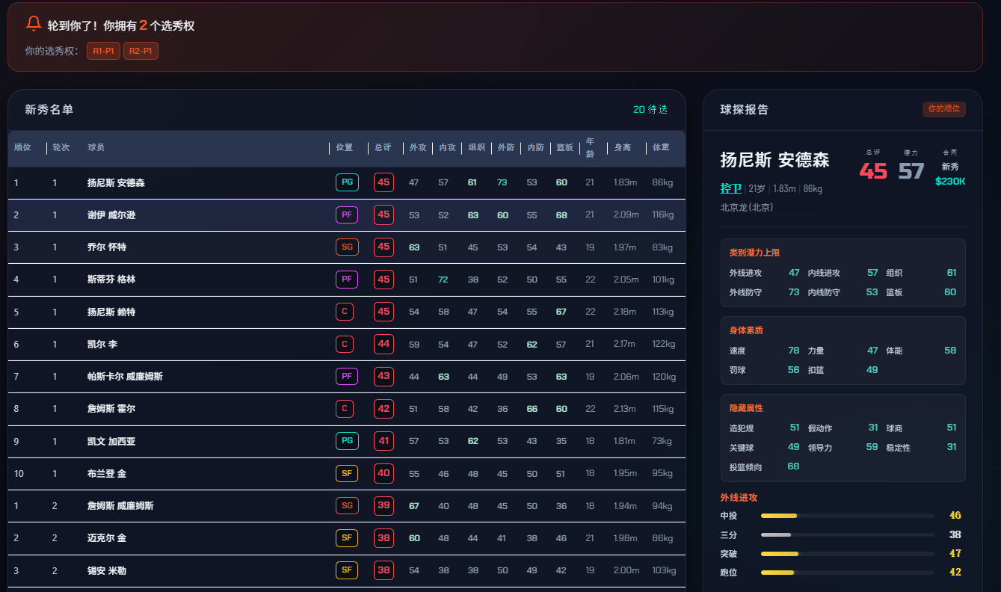Click the 中投 rating bar
The height and width of the screenshot is (592, 1001).
point(847,516)
